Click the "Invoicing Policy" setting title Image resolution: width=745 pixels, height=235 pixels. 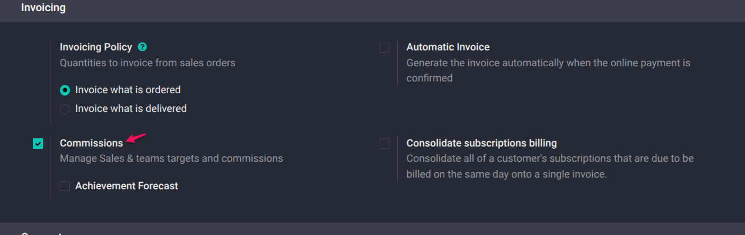click(x=96, y=47)
